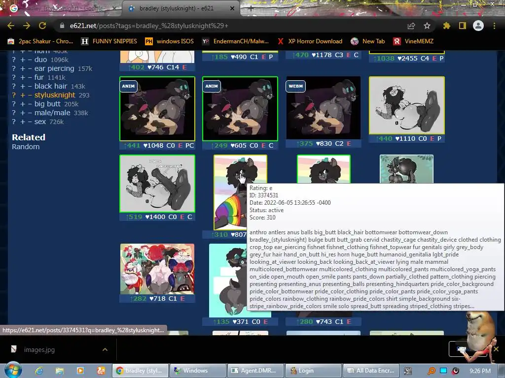Screen dimensions: 505x378
Task: Add fur tag with plus sign
Action: click(23, 77)
